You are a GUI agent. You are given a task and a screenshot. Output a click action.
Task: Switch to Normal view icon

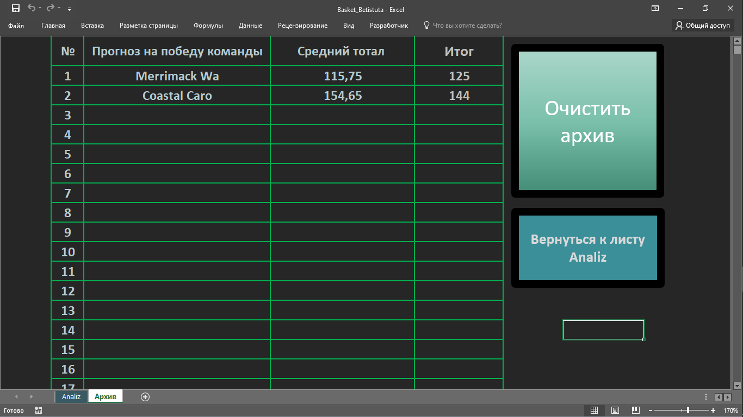595,410
